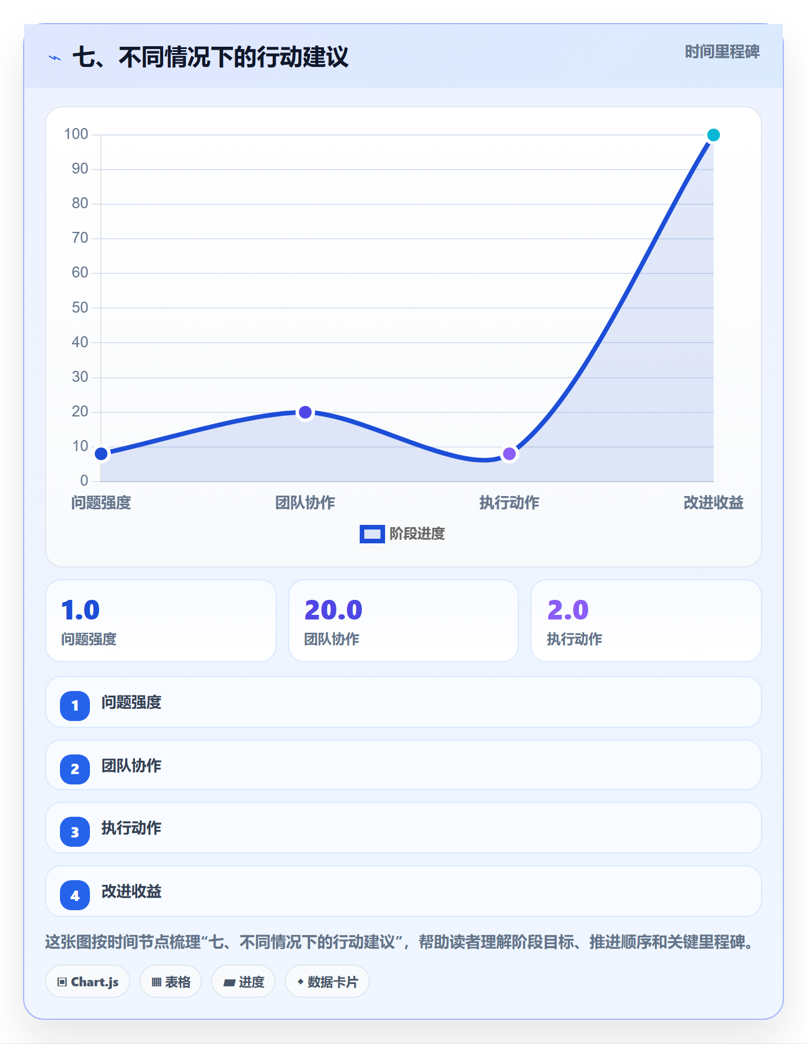Click the 时间里程碑 label in header

point(722,52)
